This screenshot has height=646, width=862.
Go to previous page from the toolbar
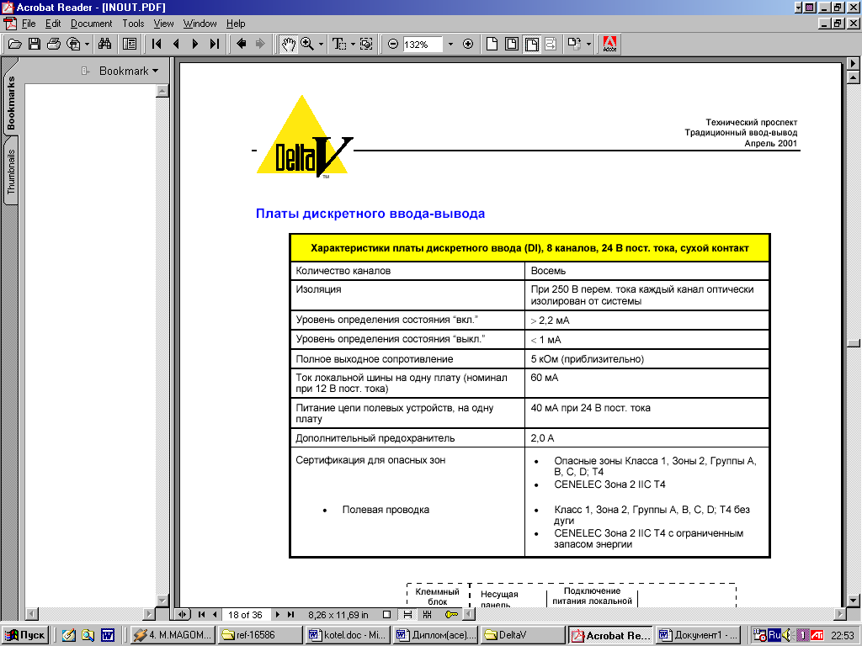click(176, 44)
